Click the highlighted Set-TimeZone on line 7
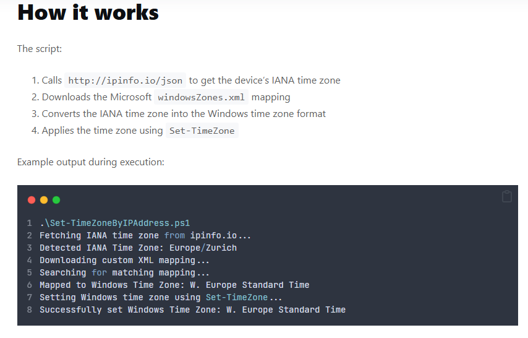528x338 pixels. point(237,297)
